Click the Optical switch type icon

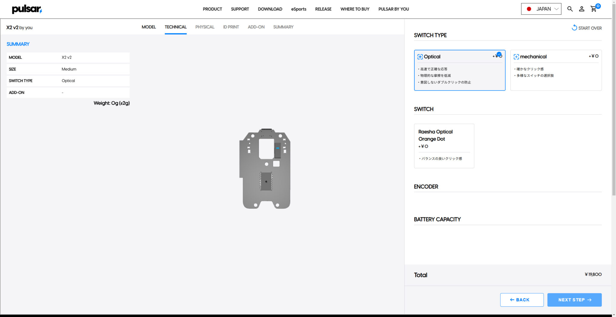[420, 56]
